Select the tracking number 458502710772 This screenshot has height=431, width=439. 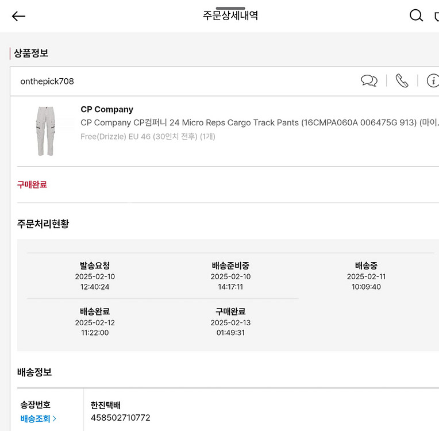tap(121, 418)
